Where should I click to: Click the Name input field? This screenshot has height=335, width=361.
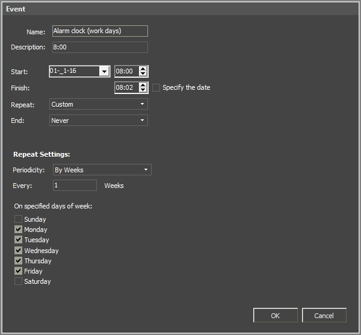pyautogui.click(x=100, y=31)
